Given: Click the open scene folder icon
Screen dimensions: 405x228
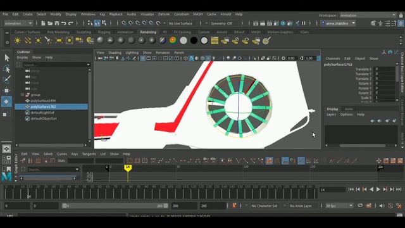Looking at the screenshot, I should click(x=50, y=23).
